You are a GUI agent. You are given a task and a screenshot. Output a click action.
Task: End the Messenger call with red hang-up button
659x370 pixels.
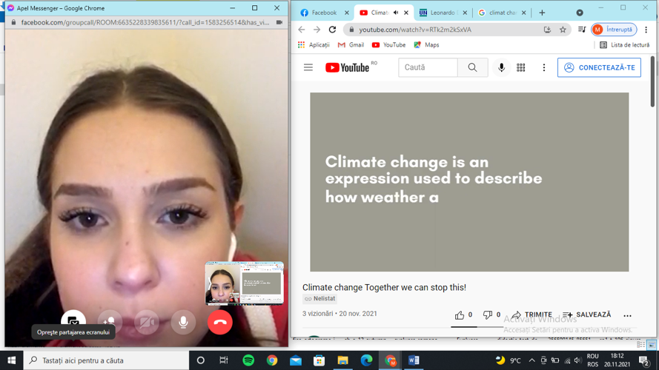point(219,322)
